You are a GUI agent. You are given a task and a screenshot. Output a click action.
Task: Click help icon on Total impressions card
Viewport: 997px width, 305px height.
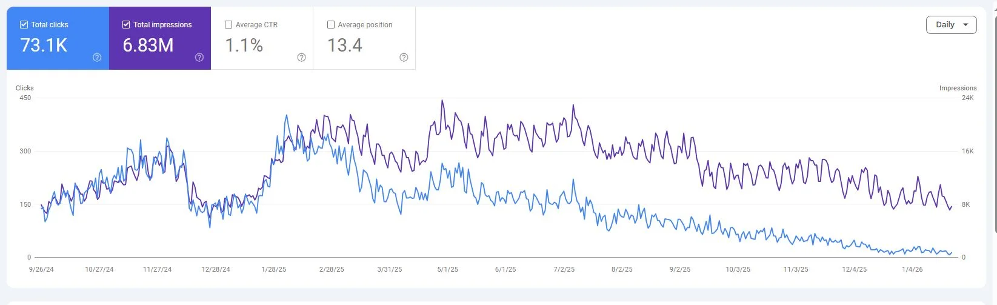tap(199, 58)
